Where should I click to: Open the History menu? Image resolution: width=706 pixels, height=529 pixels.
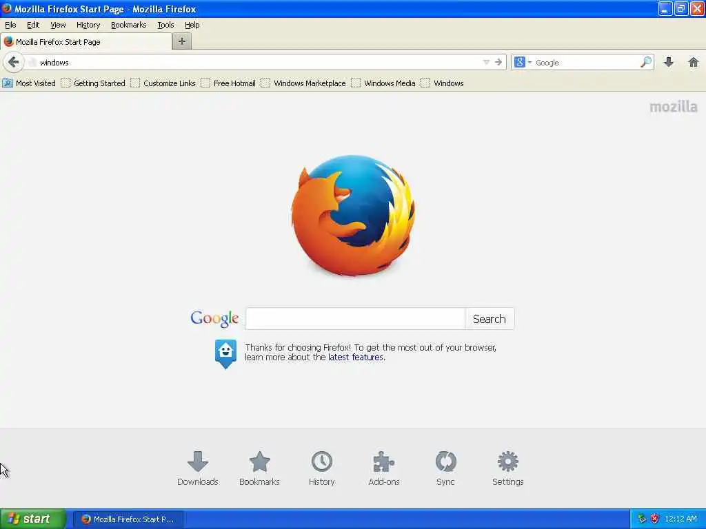click(x=88, y=25)
